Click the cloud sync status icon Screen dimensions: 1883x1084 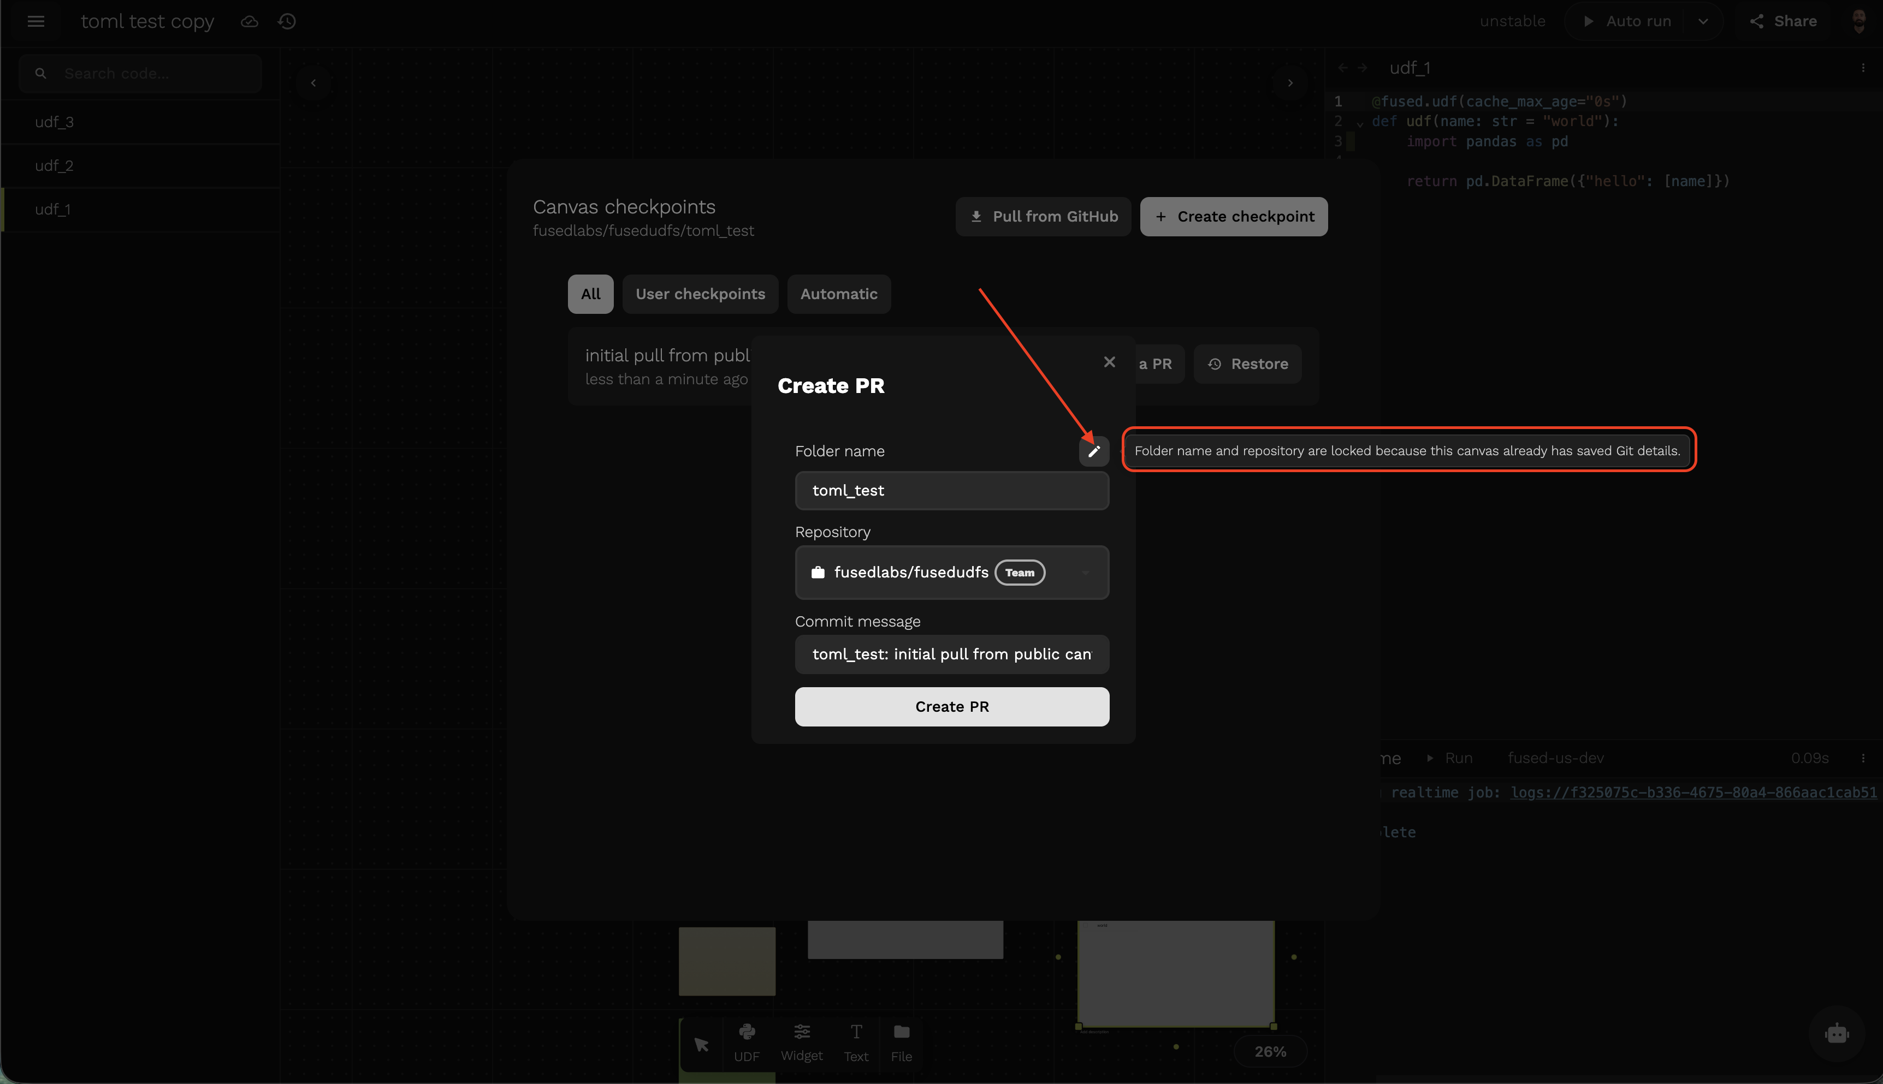(x=250, y=22)
